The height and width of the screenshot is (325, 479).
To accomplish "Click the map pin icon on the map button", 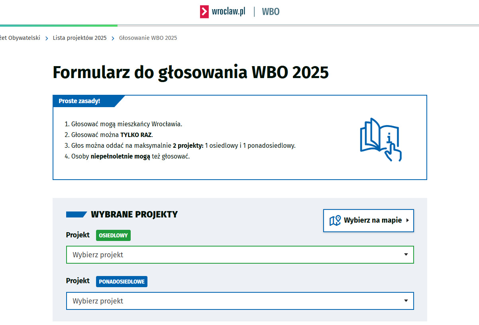I will pyautogui.click(x=335, y=220).
